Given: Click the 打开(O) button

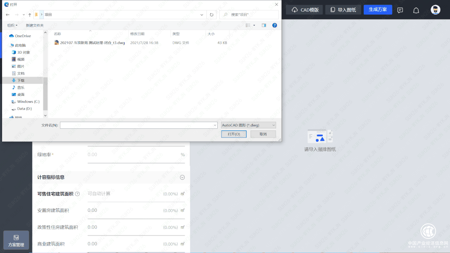Looking at the screenshot, I should click(x=234, y=134).
